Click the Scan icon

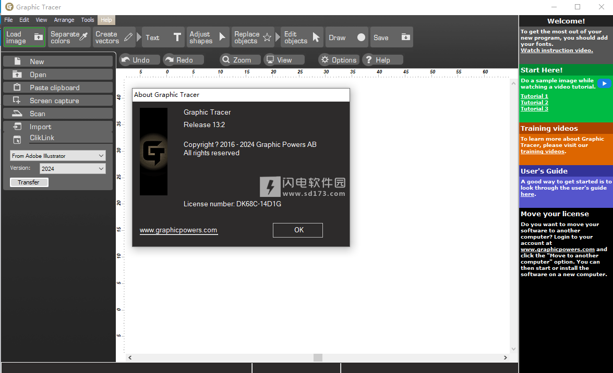point(17,113)
